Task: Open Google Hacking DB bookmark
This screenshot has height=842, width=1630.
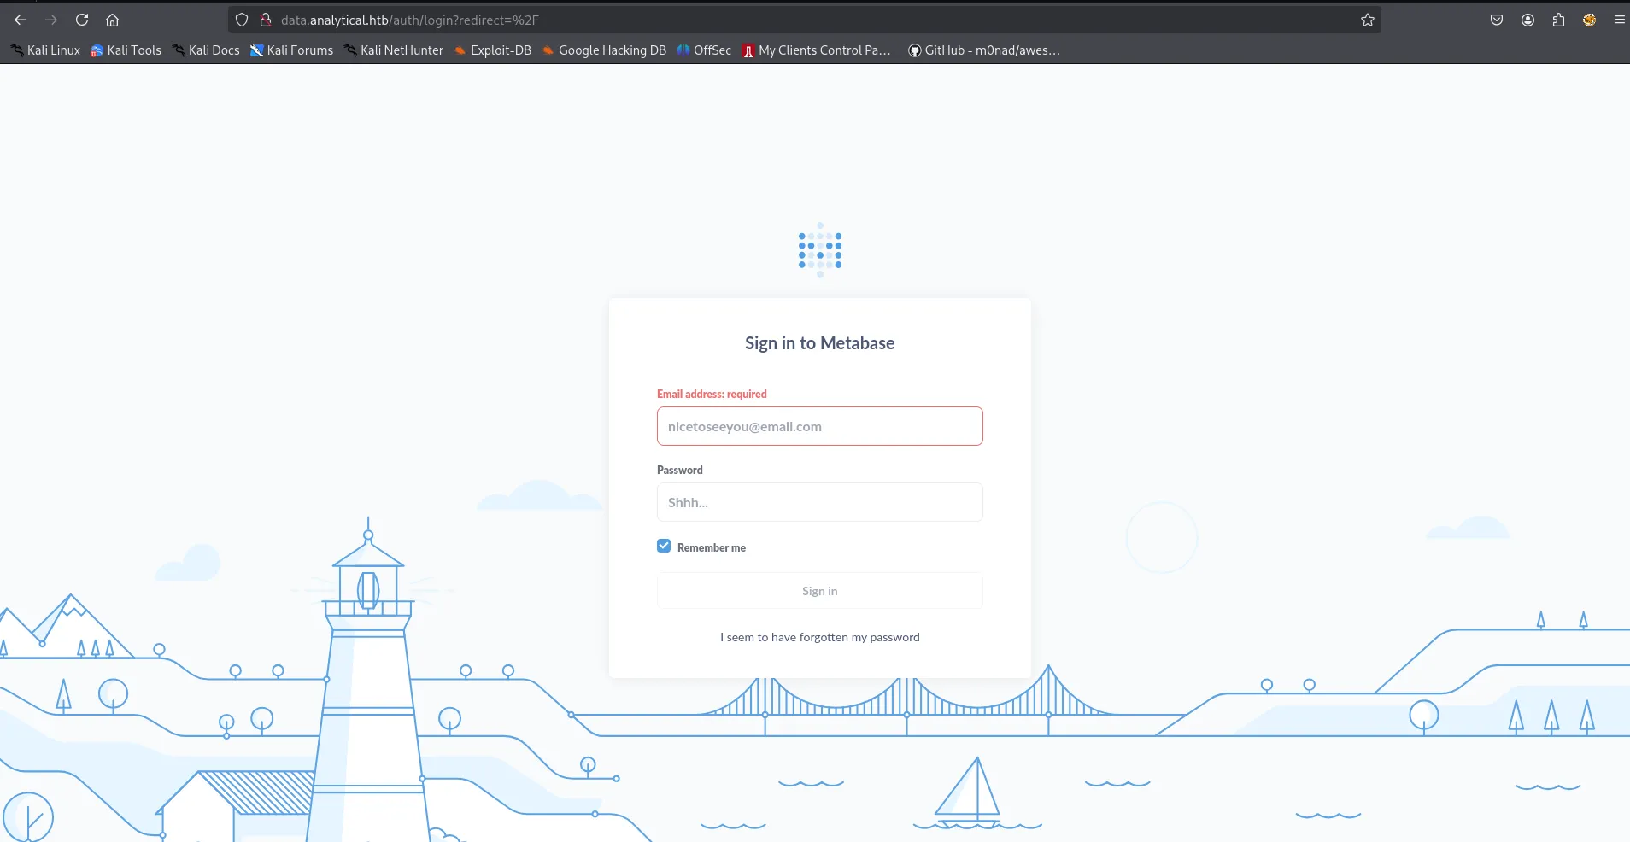Action: (604, 50)
